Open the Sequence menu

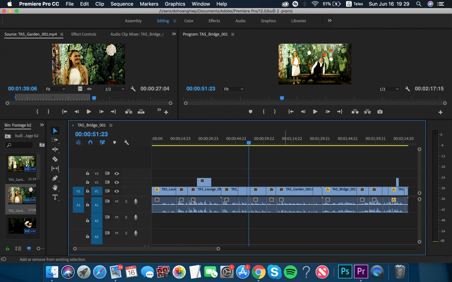coord(122,4)
